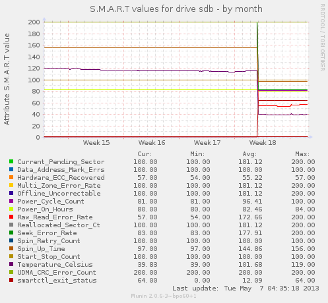Viewport: 328px width, 303px height.
Task: Click the Max: column header
Action: click(x=302, y=154)
